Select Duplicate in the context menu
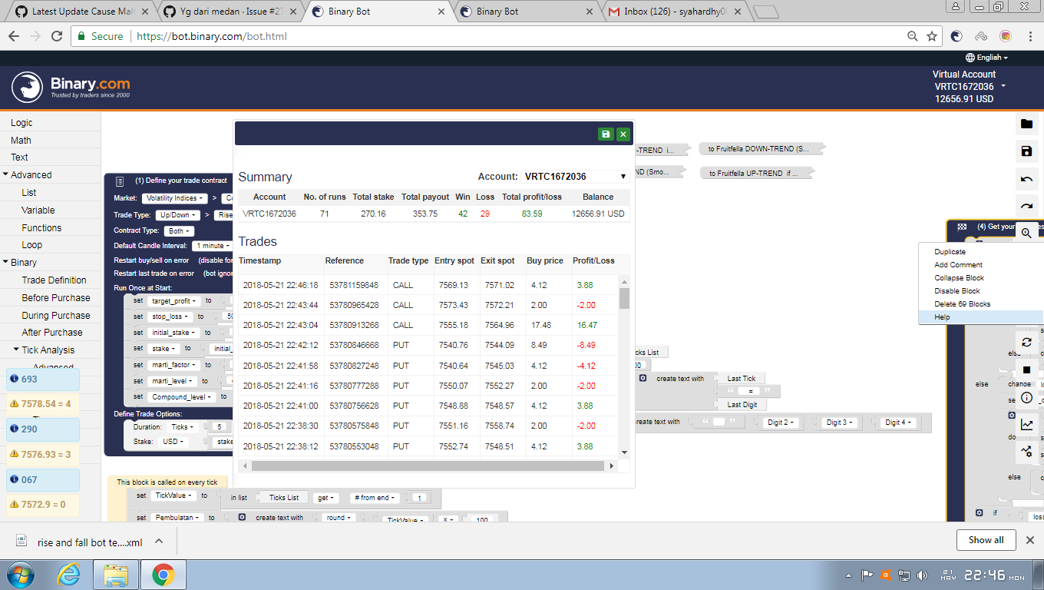This screenshot has width=1044, height=590. tap(950, 251)
